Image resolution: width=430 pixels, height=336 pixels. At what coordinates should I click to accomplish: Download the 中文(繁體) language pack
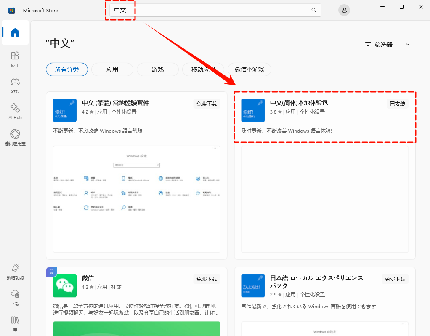click(x=207, y=103)
